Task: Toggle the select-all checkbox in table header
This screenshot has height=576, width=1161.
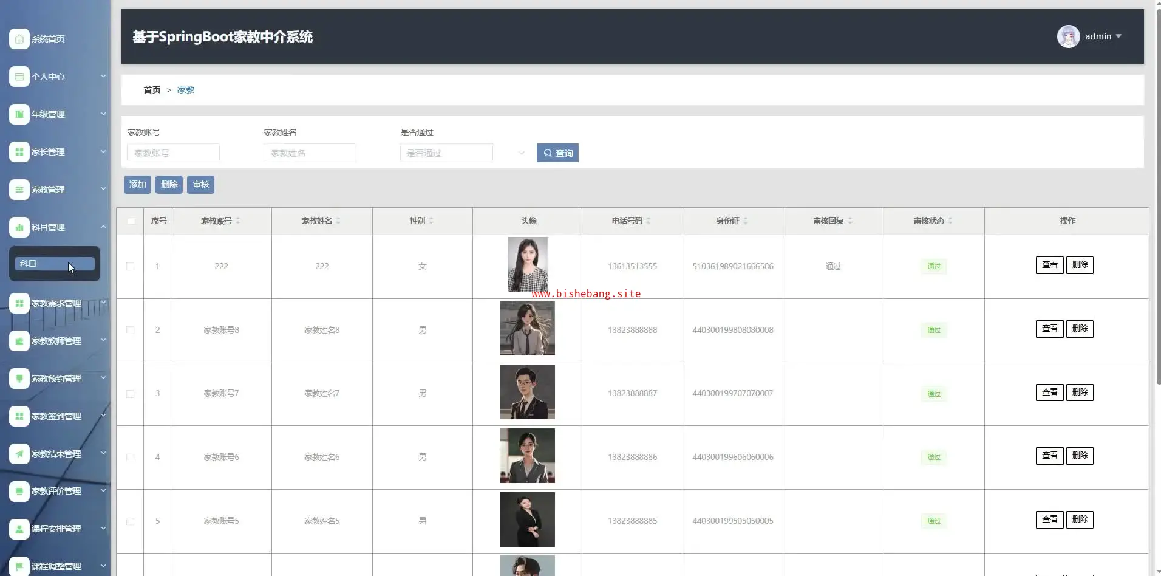Action: (x=131, y=221)
